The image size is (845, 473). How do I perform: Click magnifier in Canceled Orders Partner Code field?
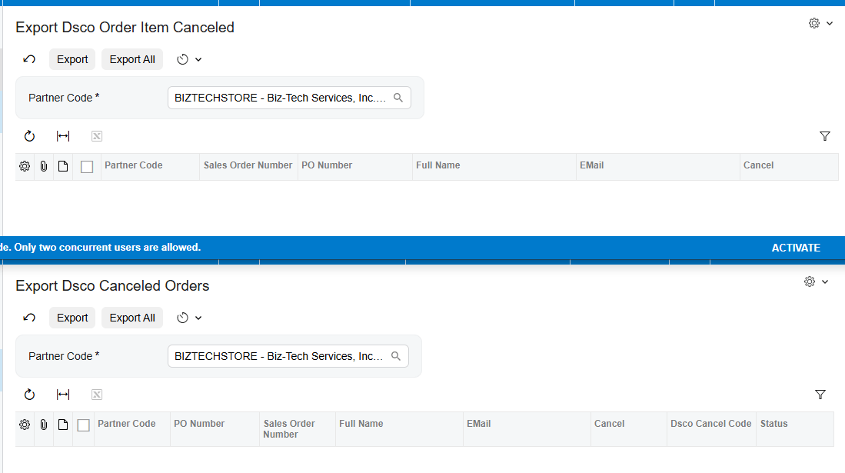(395, 356)
